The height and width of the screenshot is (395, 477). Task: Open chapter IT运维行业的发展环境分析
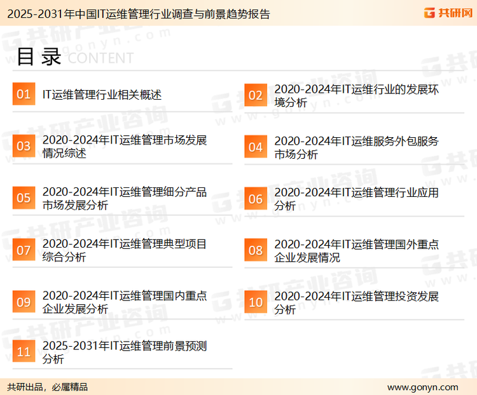tap(356, 96)
